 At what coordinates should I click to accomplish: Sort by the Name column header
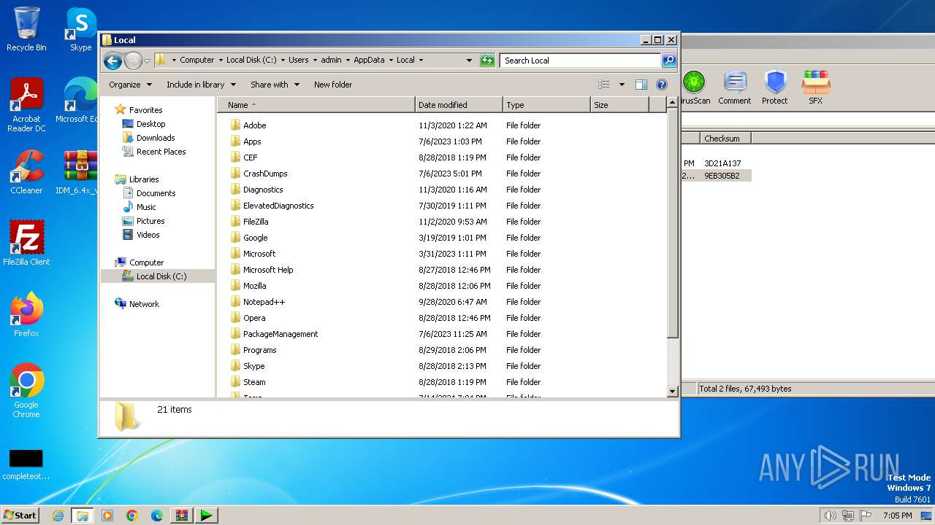click(316, 105)
